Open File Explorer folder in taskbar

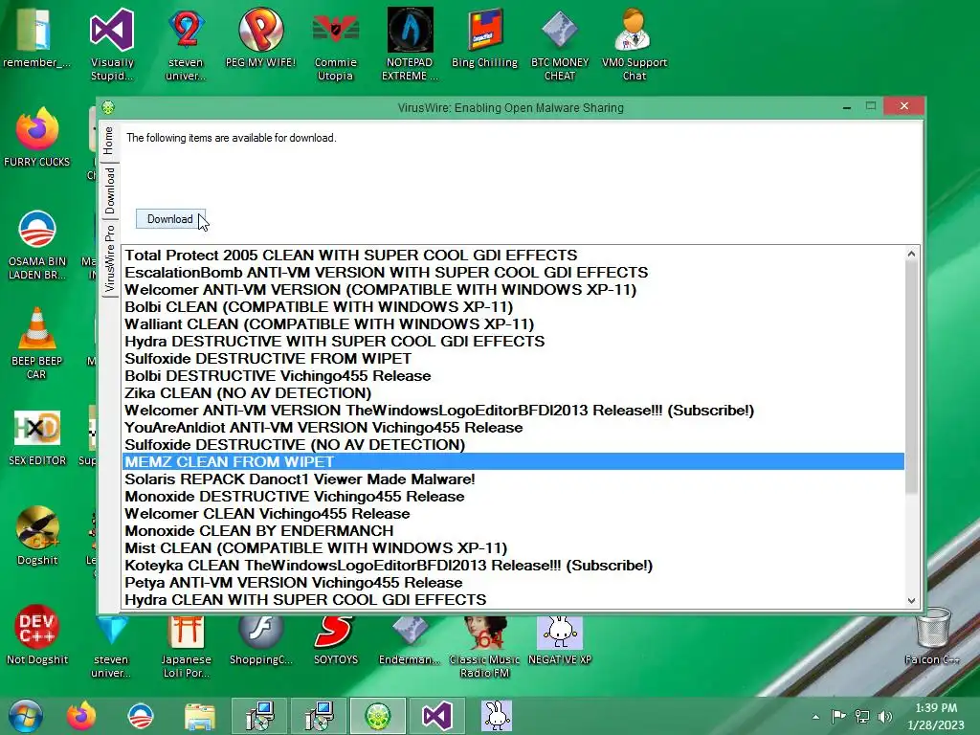click(200, 716)
